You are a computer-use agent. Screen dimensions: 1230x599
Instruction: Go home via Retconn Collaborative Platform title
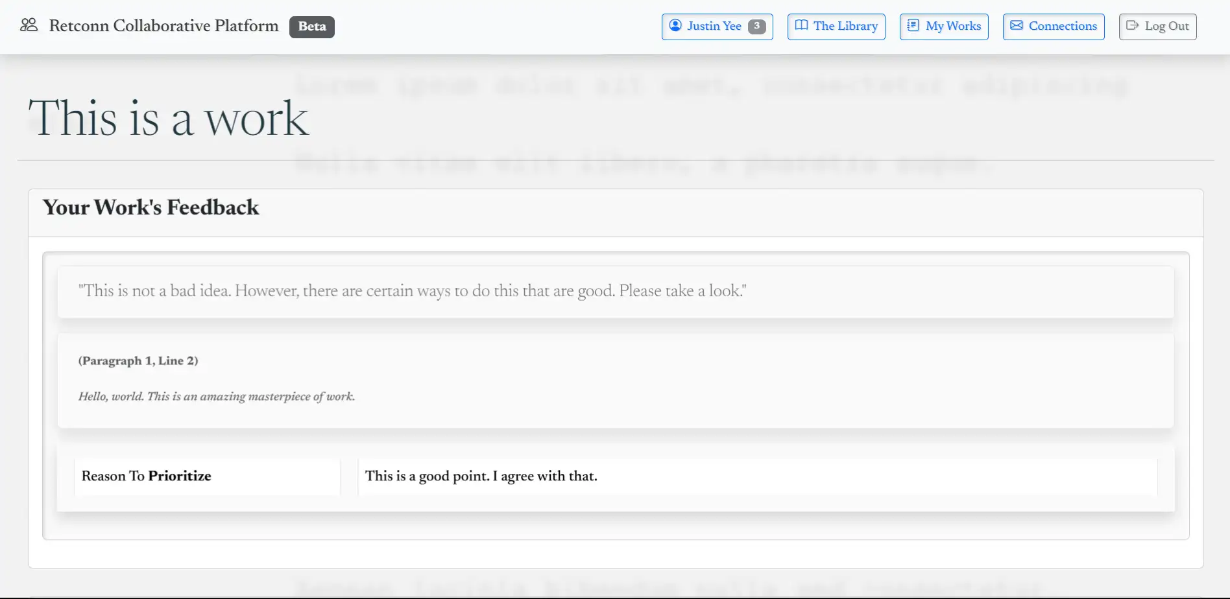(x=163, y=26)
